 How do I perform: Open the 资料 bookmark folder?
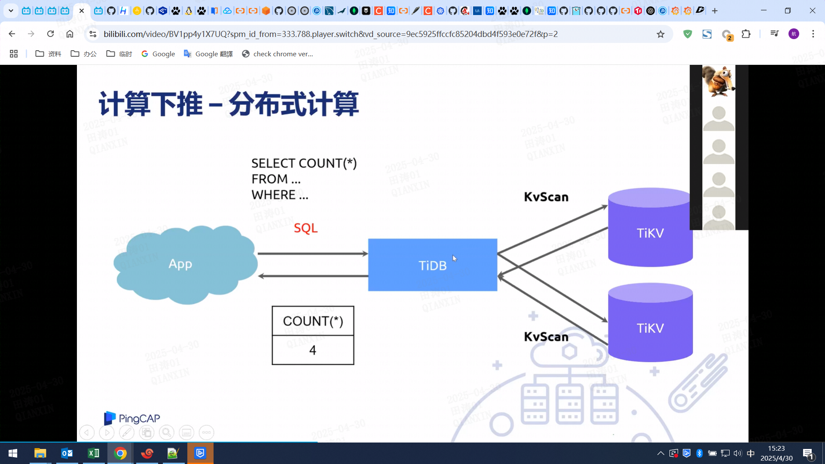pos(48,54)
